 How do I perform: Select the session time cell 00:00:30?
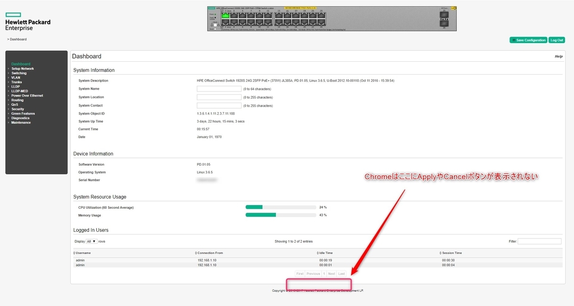[449, 261]
